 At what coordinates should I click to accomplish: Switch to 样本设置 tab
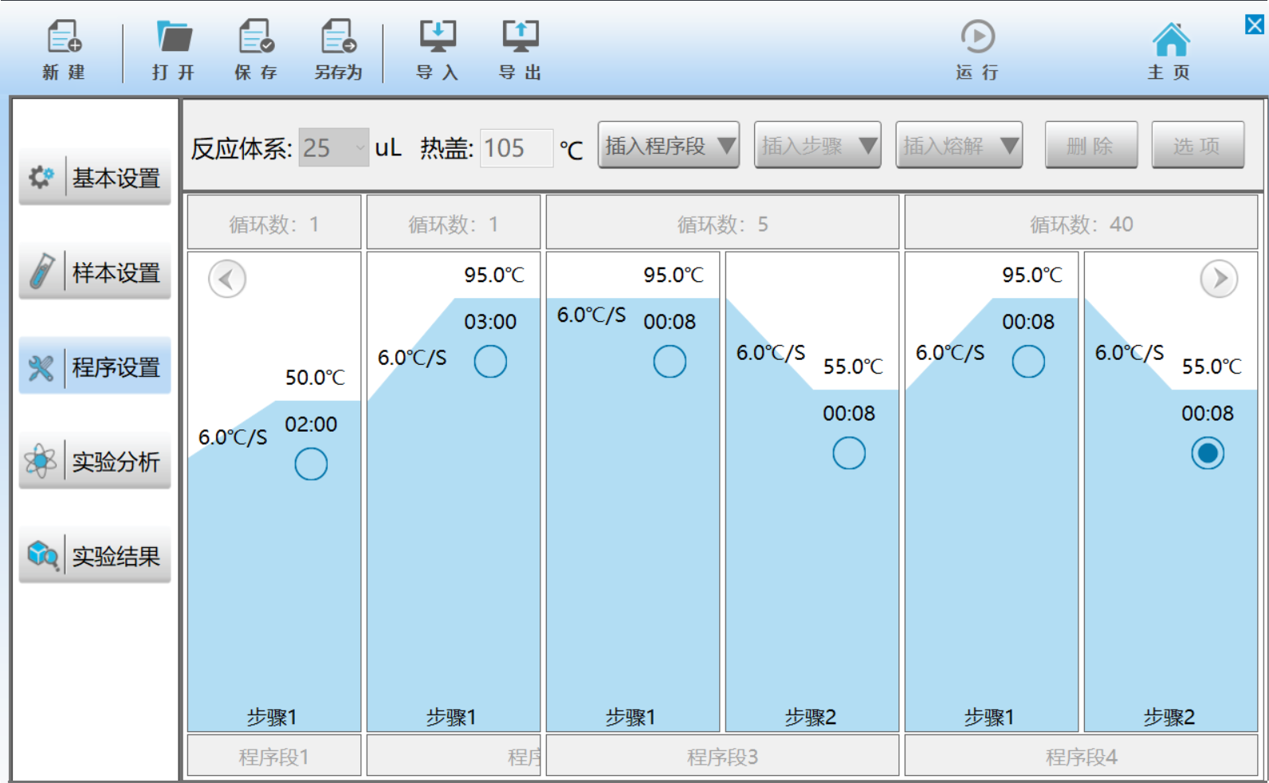click(x=95, y=272)
